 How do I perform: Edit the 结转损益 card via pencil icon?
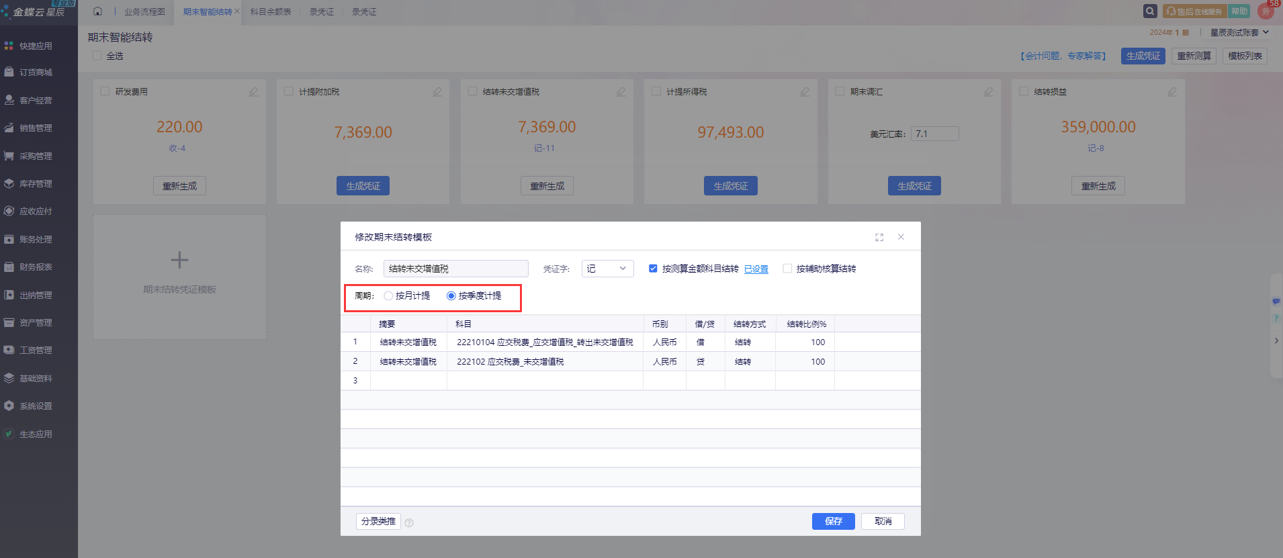(1172, 92)
